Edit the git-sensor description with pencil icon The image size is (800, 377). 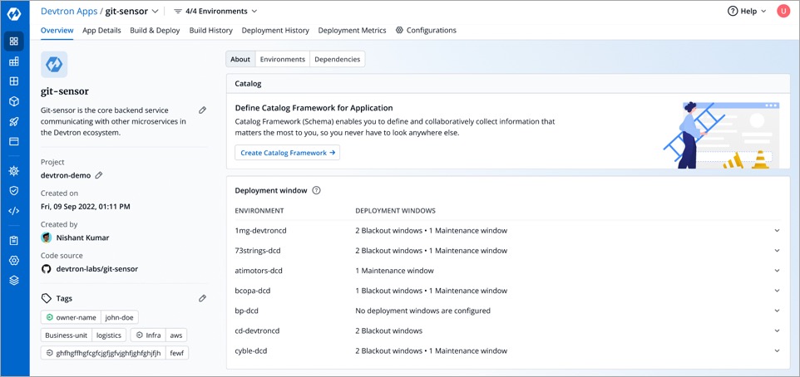click(x=203, y=110)
